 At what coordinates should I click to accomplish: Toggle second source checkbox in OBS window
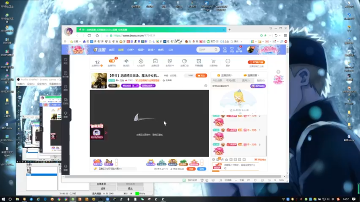point(60,171)
